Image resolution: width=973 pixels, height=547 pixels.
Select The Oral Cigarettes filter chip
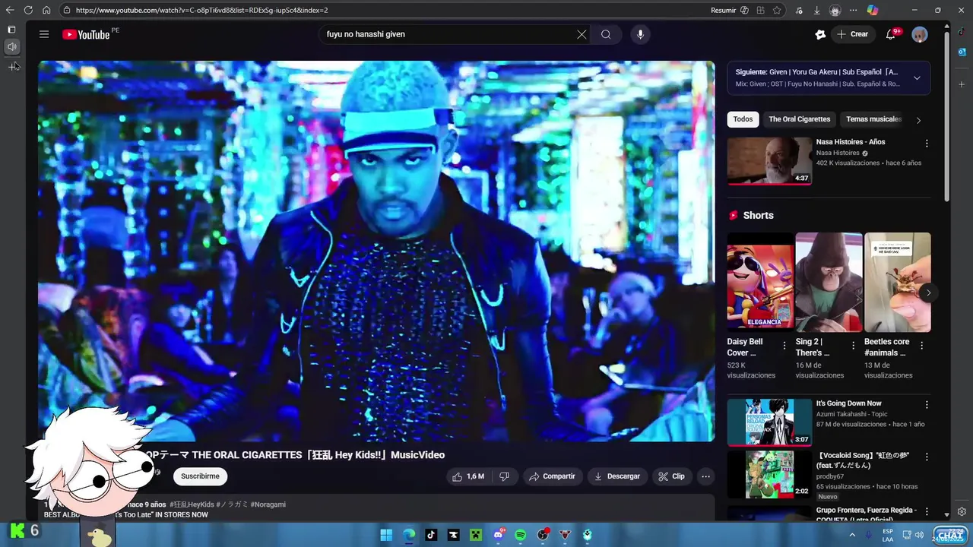pyautogui.click(x=799, y=119)
